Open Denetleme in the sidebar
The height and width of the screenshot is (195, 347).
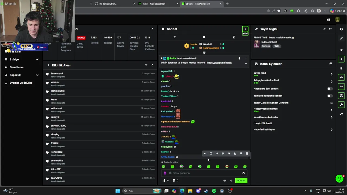click(x=17, y=67)
